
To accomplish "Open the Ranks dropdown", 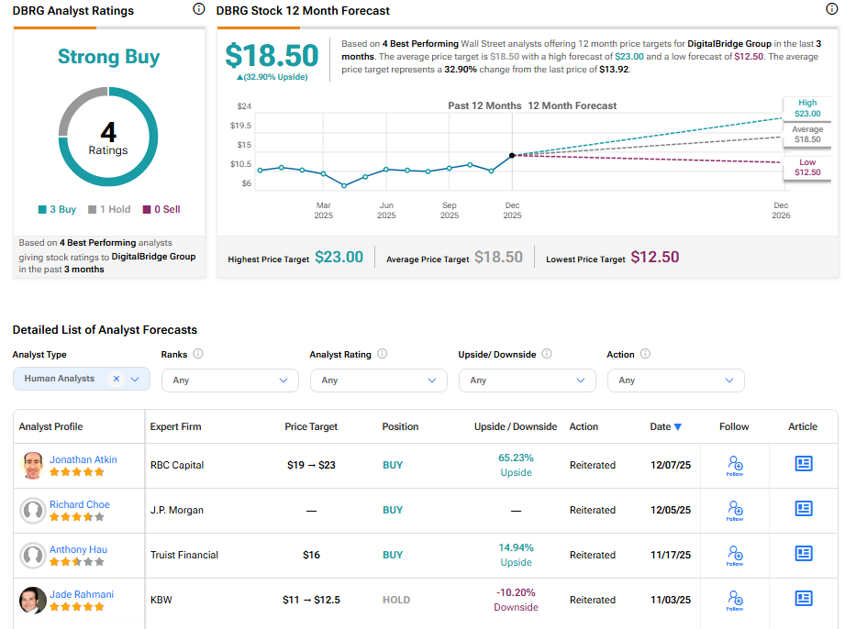I will click(229, 380).
